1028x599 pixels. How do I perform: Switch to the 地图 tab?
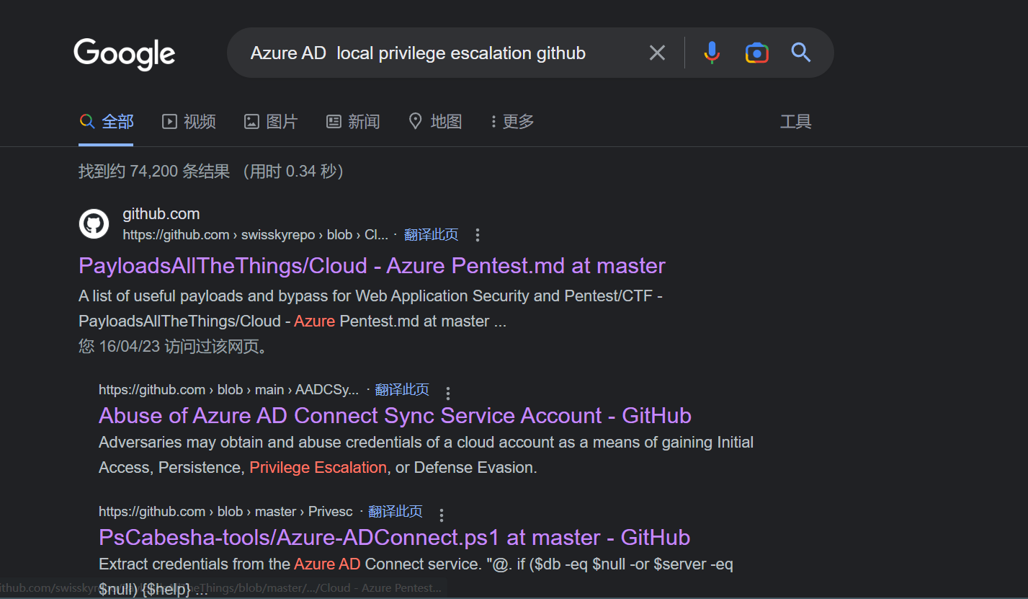coord(435,122)
